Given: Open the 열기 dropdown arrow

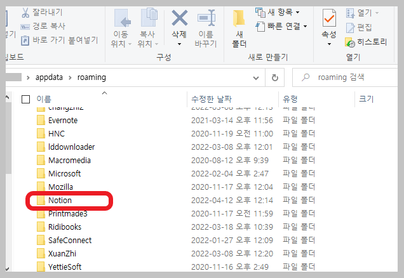Looking at the screenshot, I should [x=377, y=13].
